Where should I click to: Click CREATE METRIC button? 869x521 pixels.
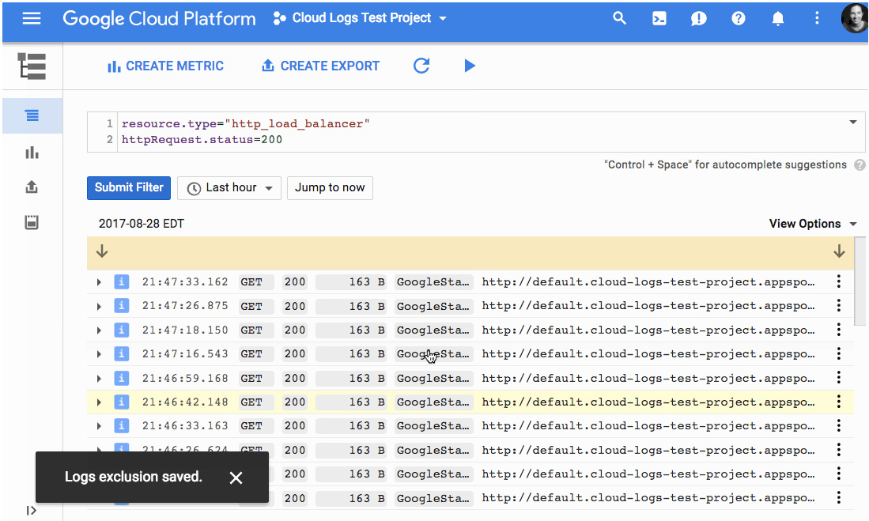pos(165,66)
